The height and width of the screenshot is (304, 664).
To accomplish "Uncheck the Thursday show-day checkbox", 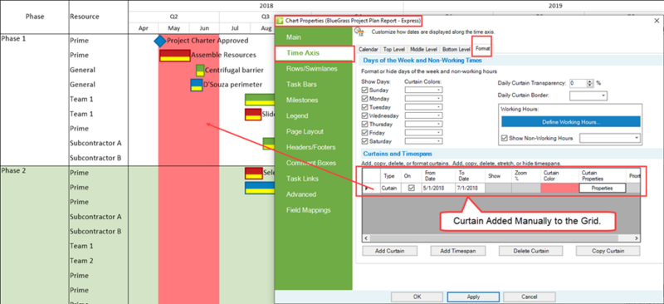I will (x=365, y=125).
